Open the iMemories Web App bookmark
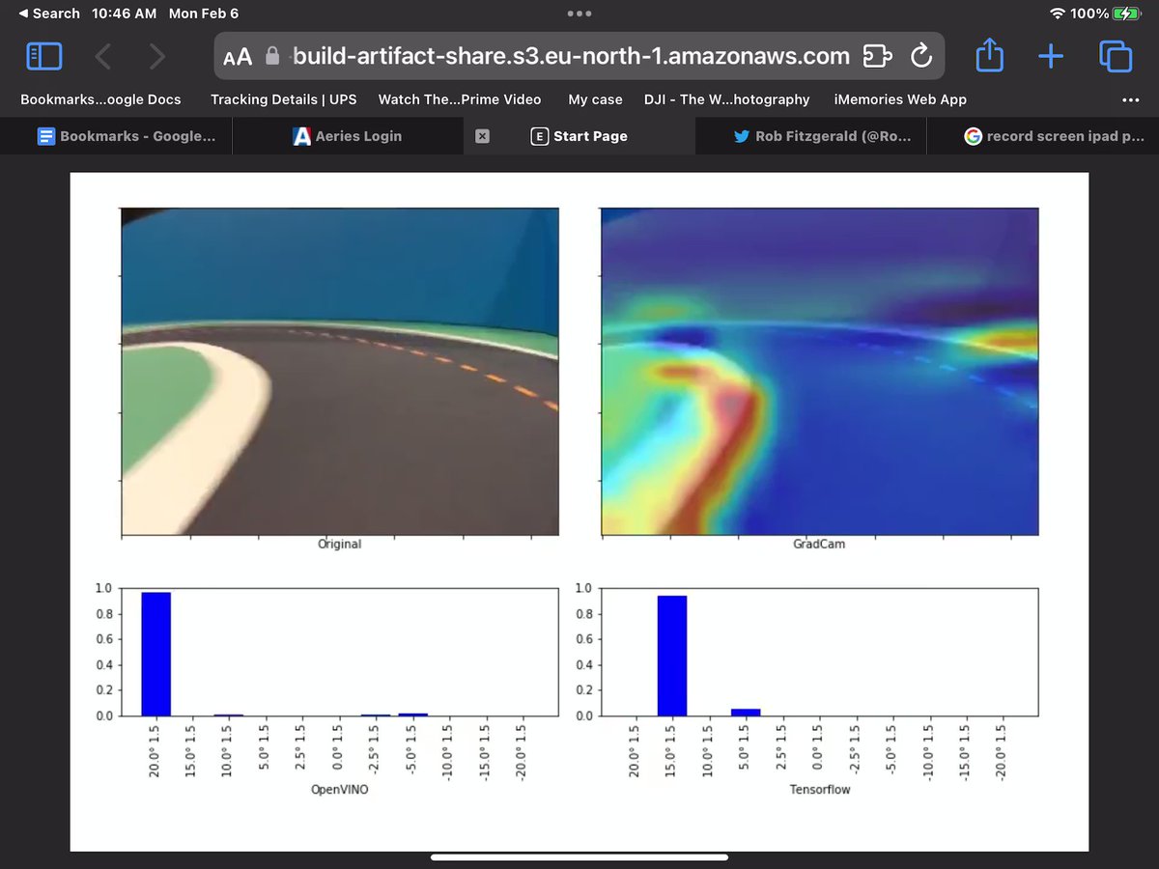Viewport: 1159px width, 869px height. (900, 99)
